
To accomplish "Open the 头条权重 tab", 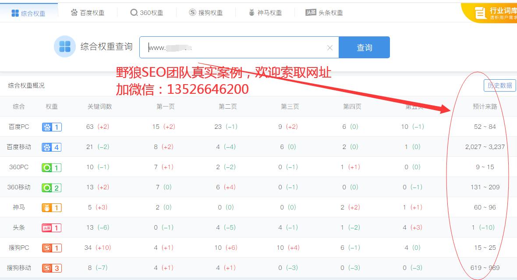I will tap(324, 13).
